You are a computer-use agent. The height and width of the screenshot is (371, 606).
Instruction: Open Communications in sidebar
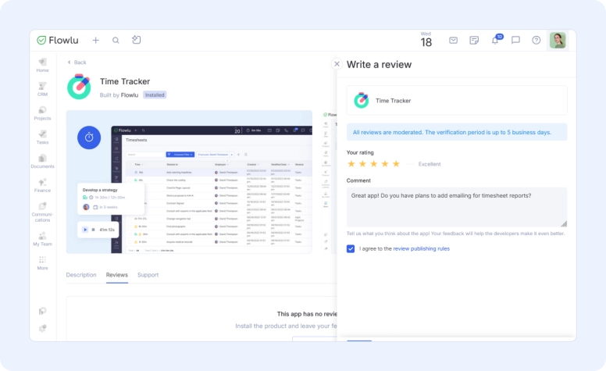point(42,212)
